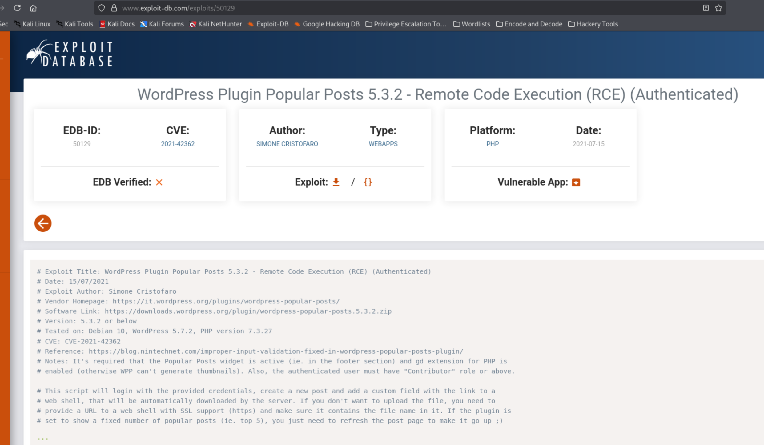
Task: Click the EDB Verified red X icon
Action: pos(159,182)
